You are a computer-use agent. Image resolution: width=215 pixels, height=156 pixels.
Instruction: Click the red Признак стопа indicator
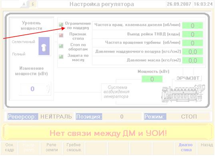[61, 35]
